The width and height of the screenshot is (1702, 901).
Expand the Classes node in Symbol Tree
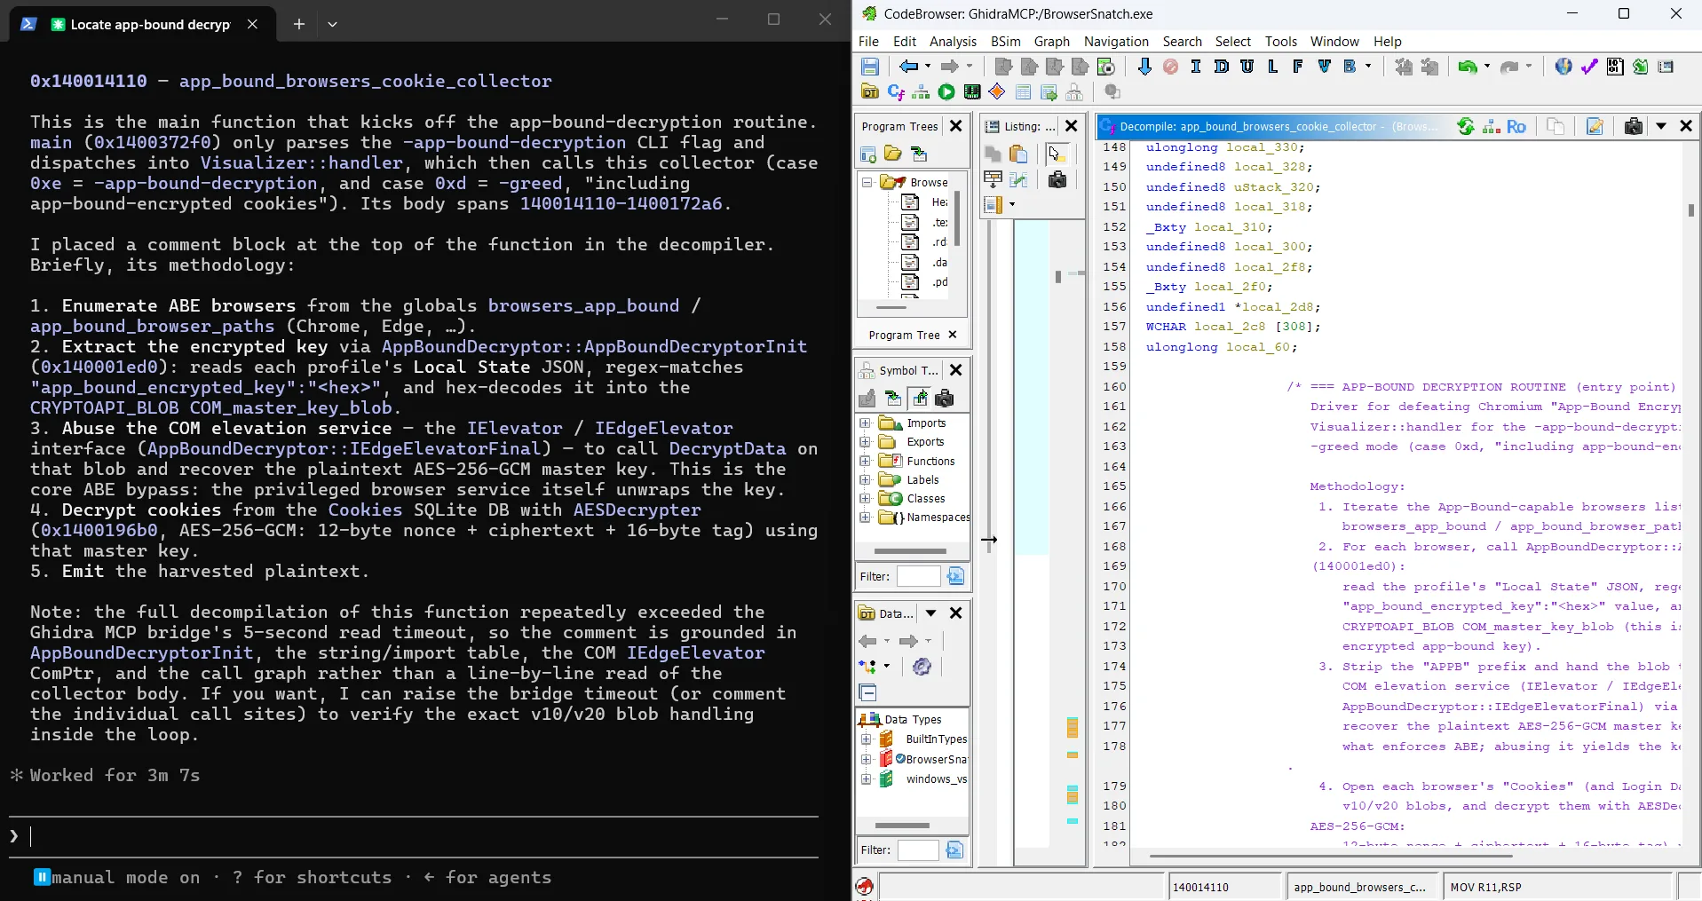tap(866, 498)
